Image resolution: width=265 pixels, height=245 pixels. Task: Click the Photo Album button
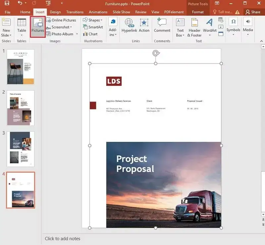click(x=60, y=34)
